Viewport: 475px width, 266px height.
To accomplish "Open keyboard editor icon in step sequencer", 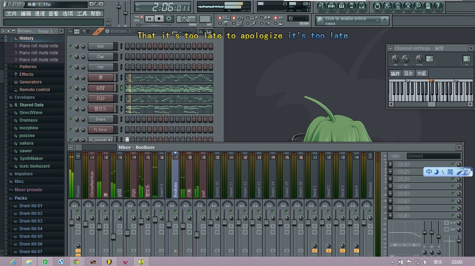I will [x=209, y=32].
